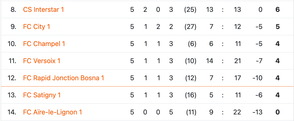294x121 pixels.
Task: Open FC Champel 1 team page
Action: click(44, 44)
